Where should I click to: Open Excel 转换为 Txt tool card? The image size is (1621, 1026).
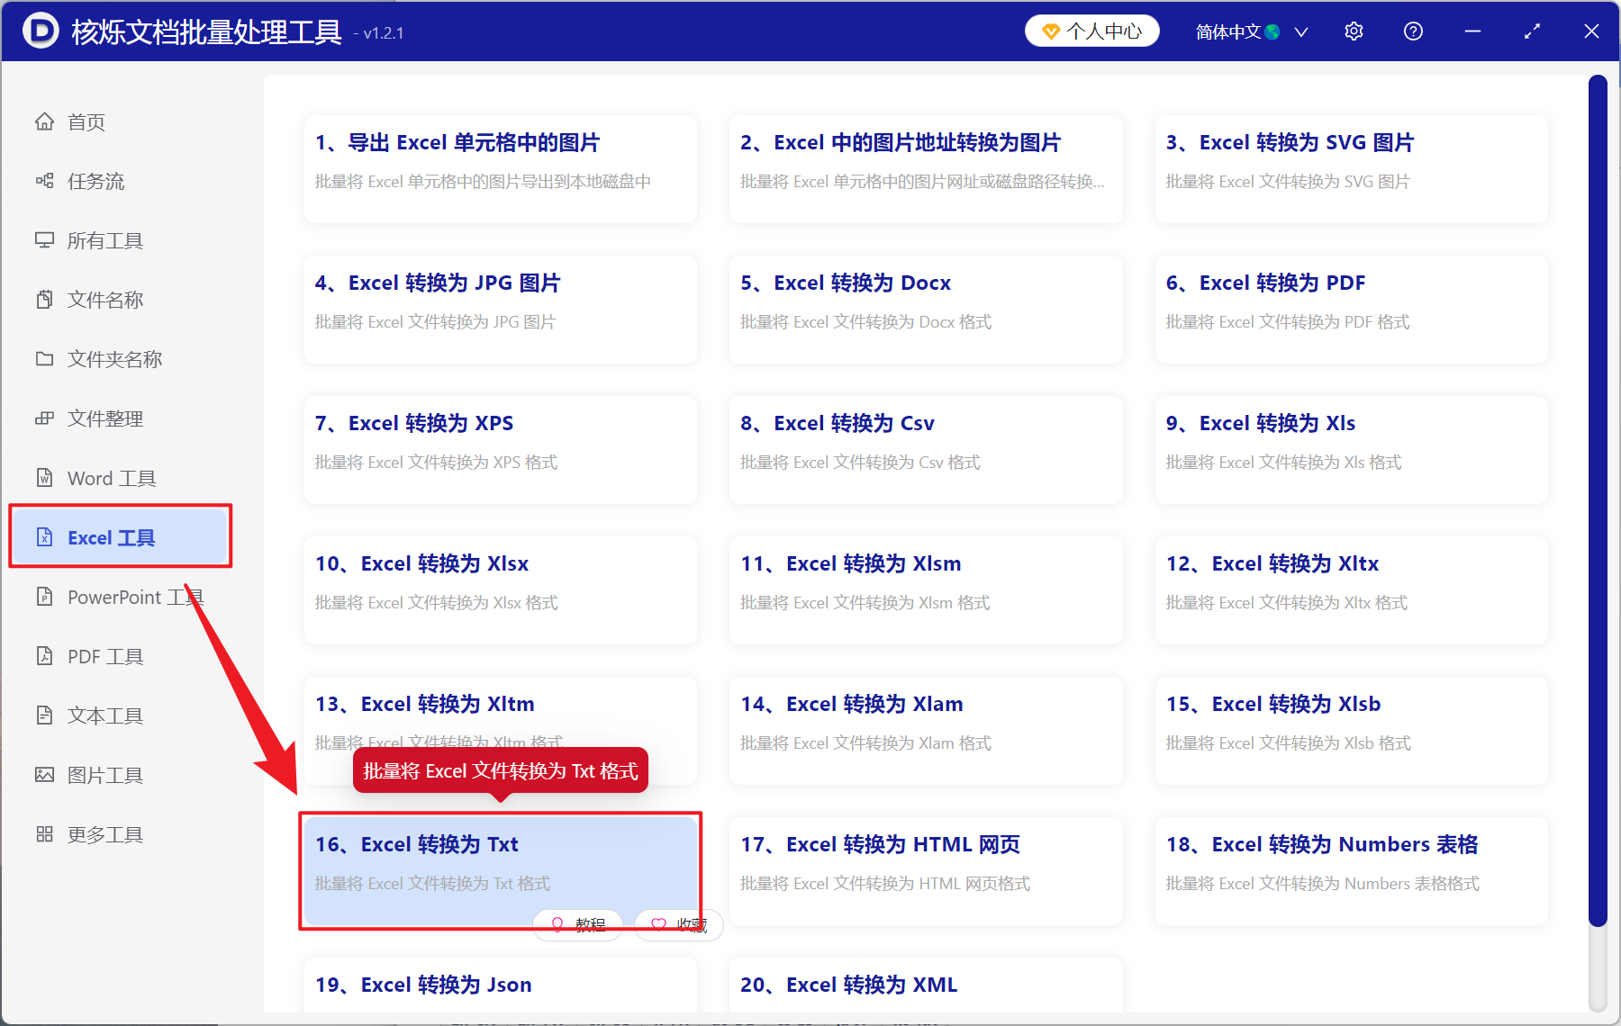[500, 861]
